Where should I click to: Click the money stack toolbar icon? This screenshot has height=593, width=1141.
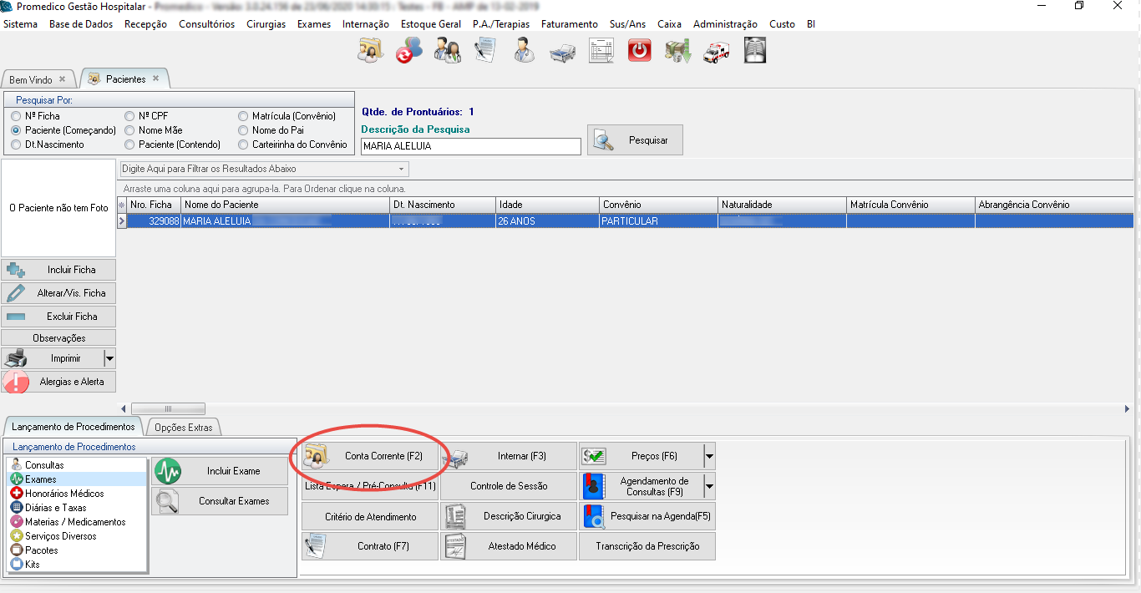tap(677, 51)
